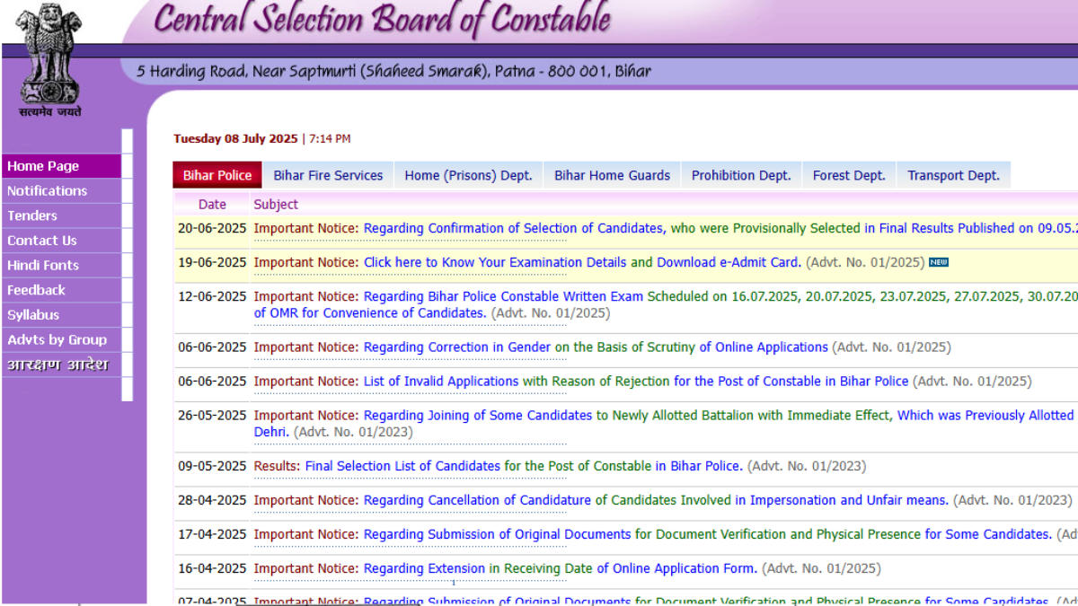Viewport: 1078px width, 606px height.
Task: Open Notifications in the sidebar
Action: coord(60,191)
